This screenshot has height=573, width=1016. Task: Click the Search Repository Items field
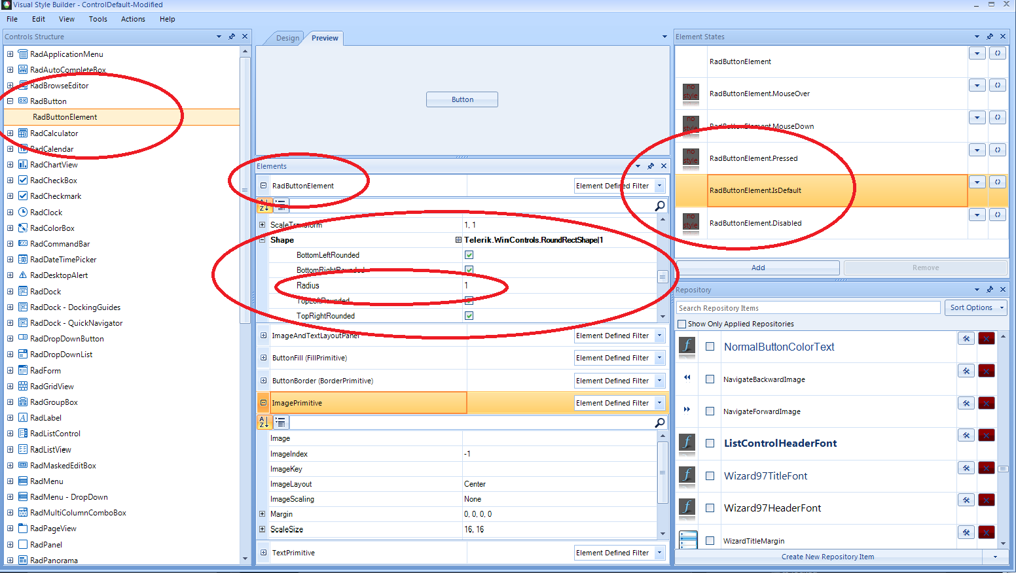808,308
